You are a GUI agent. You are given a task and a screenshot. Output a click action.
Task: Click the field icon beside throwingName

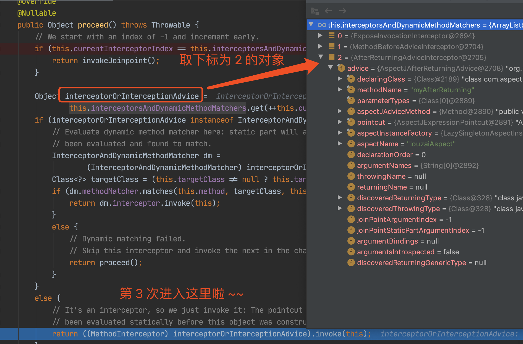[x=351, y=176]
